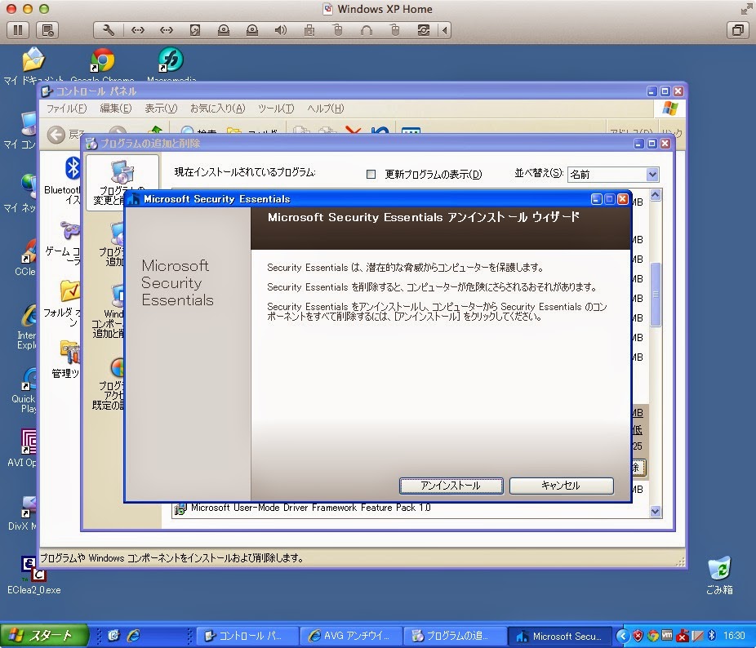
Task: Launch Internet Explorer from quick launch
Action: [133, 636]
